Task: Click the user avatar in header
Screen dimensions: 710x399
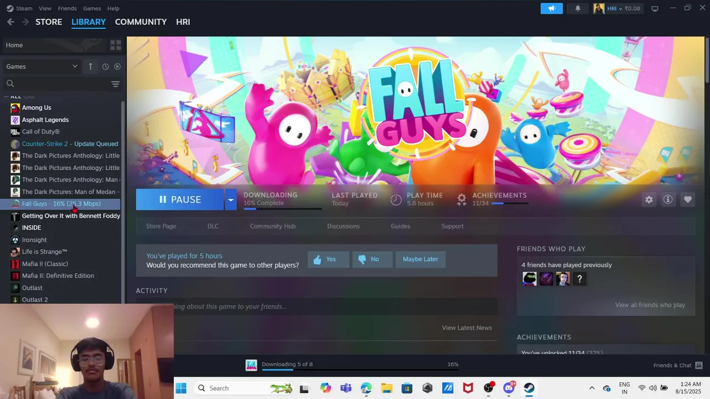Action: 599,8
